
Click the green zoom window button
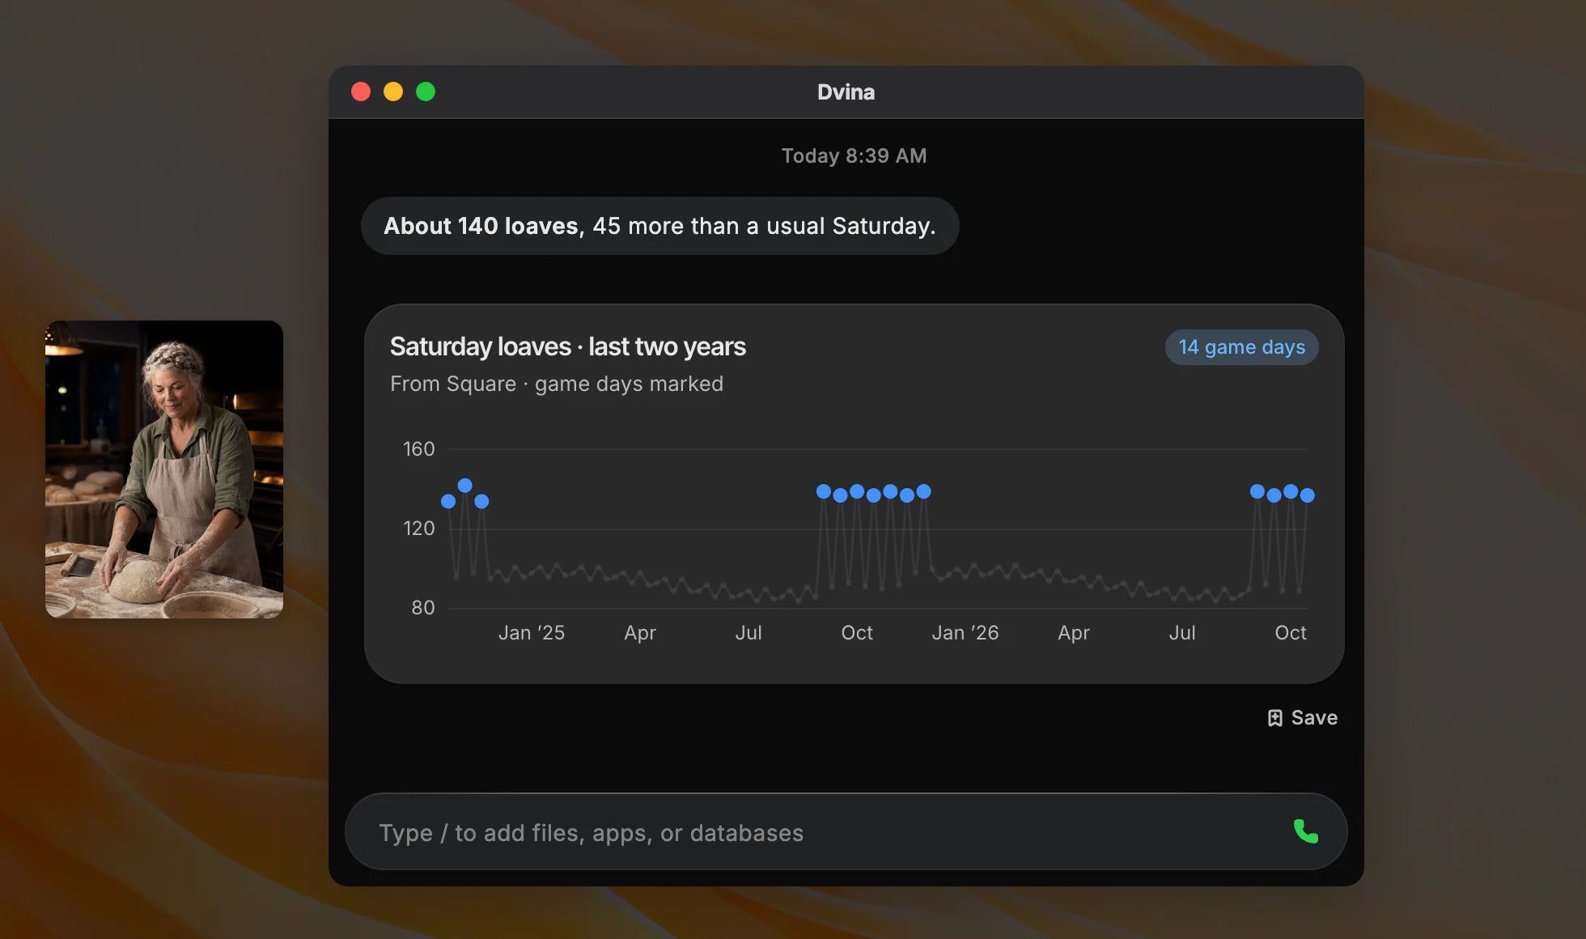click(426, 91)
